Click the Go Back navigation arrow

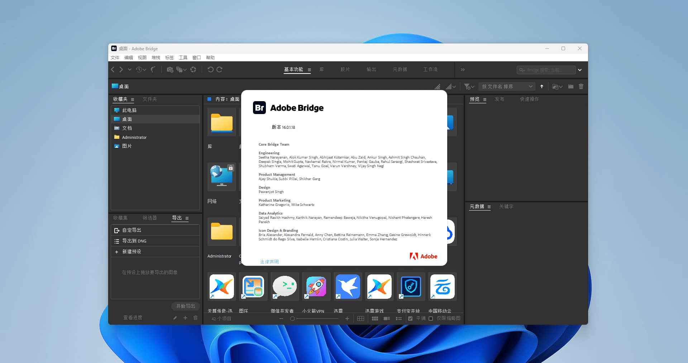tap(113, 70)
